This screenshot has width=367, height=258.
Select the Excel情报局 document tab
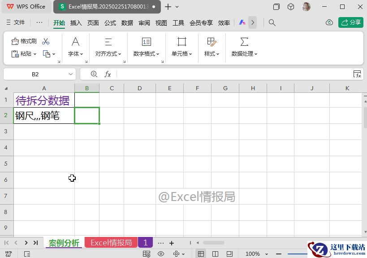click(x=107, y=7)
